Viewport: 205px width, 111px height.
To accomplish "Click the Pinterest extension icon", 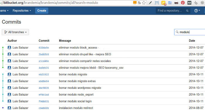I will [x=183, y=3].
